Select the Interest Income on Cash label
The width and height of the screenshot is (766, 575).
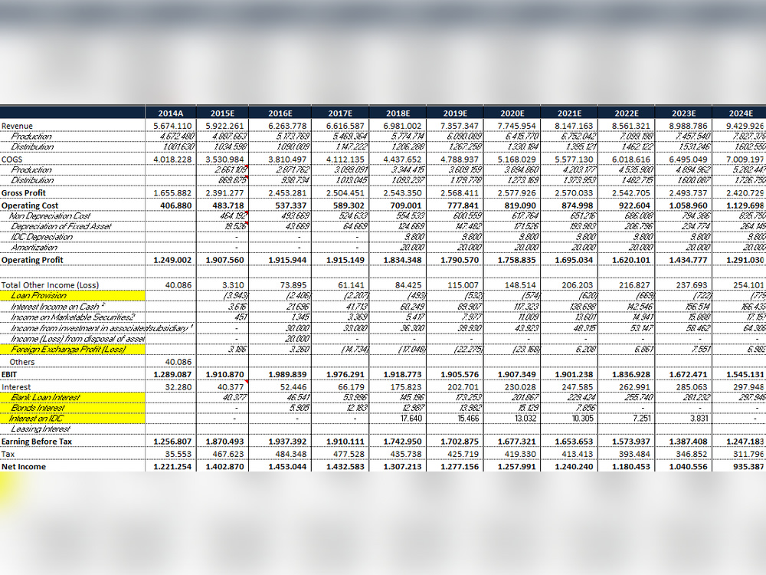[x=57, y=307]
